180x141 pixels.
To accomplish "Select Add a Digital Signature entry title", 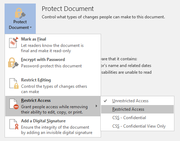I will 43,121.
